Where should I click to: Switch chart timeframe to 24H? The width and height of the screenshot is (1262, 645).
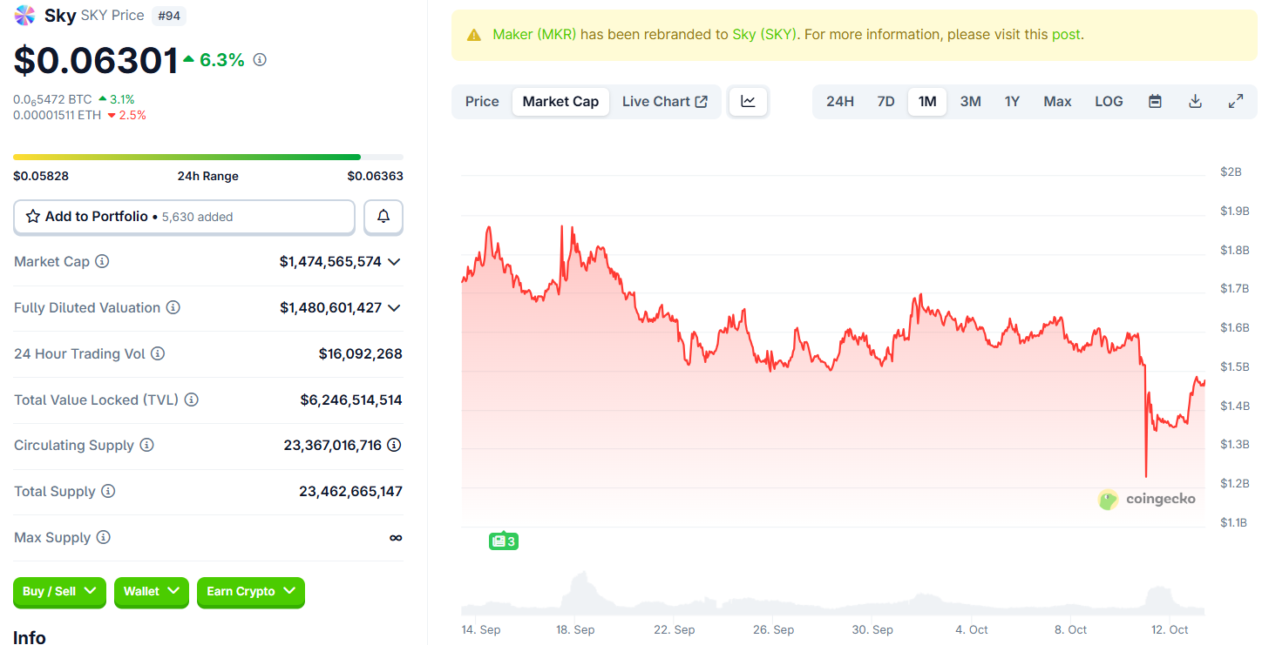coord(839,101)
